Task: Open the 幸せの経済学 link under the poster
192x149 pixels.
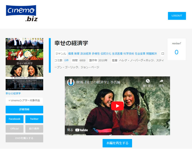Action: [x=13, y=93]
